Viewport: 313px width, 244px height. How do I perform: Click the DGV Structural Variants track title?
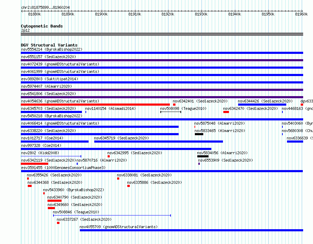pos(49,45)
